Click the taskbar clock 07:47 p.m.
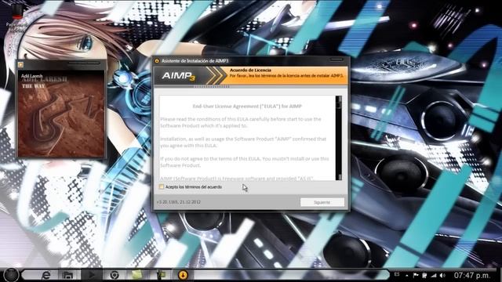The image size is (502, 282). click(472, 275)
